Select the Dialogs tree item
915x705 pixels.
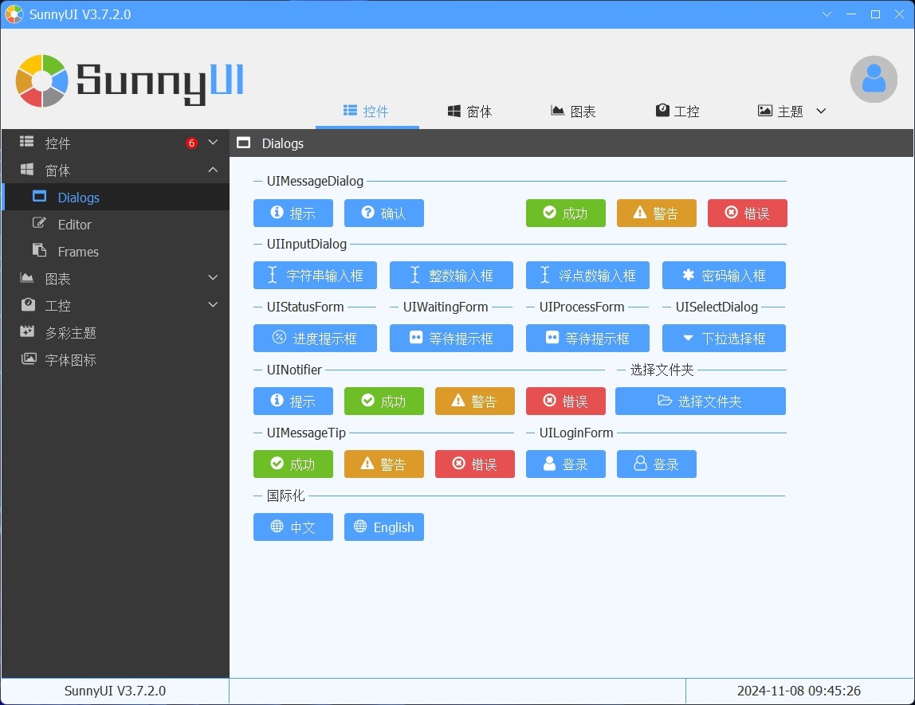[x=116, y=197]
